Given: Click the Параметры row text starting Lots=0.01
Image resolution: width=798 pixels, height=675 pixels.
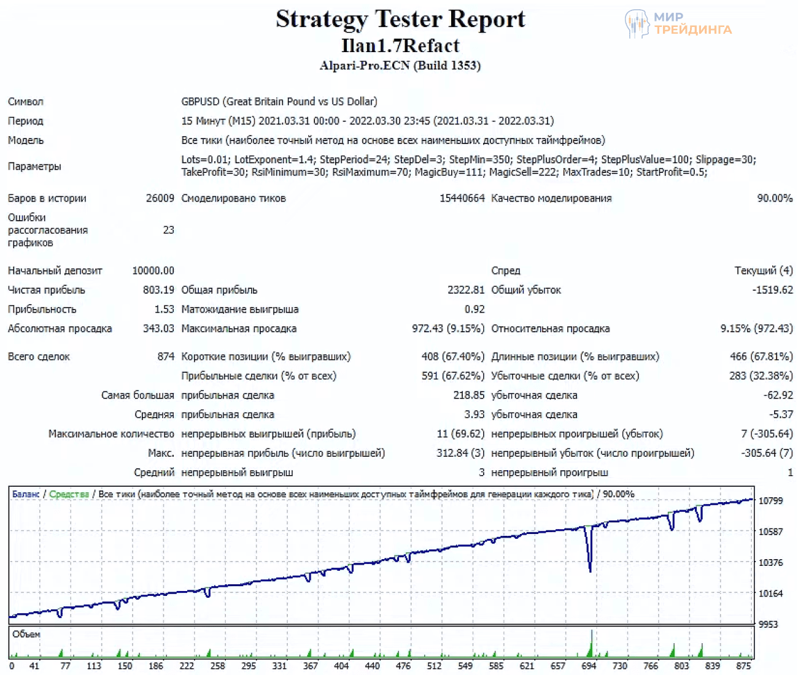Looking at the screenshot, I should pyautogui.click(x=468, y=166).
